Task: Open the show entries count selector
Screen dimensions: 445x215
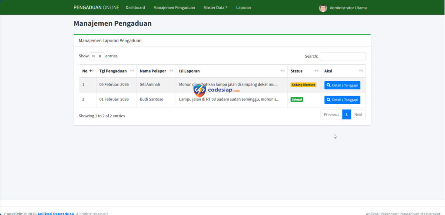Action: [97, 56]
